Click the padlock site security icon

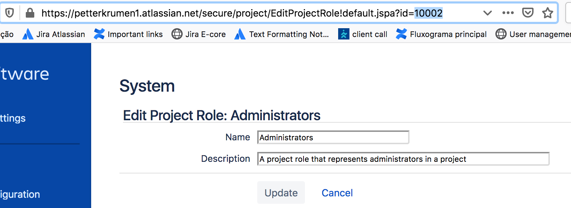pos(30,13)
